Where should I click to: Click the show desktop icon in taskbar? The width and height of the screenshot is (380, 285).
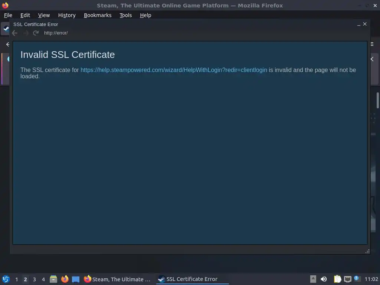point(76,279)
